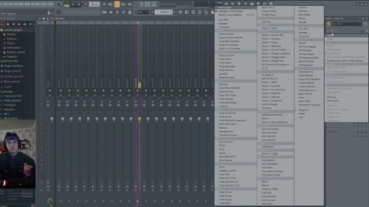The height and width of the screenshot is (207, 369).
Task: Select 'Ozone 11 Maximizer' from plugin list
Action: 271,46
